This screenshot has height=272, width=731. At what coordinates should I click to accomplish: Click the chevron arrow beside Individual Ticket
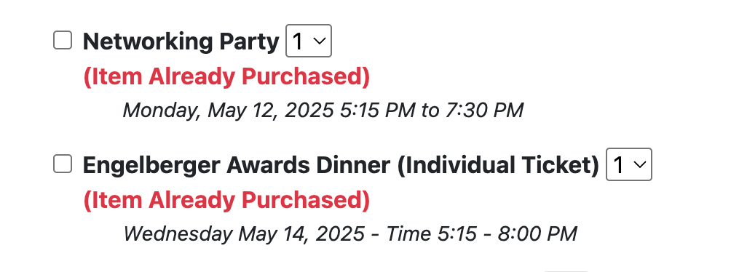pyautogui.click(x=639, y=165)
